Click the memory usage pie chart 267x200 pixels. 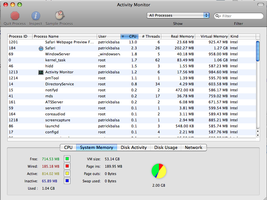(159, 171)
